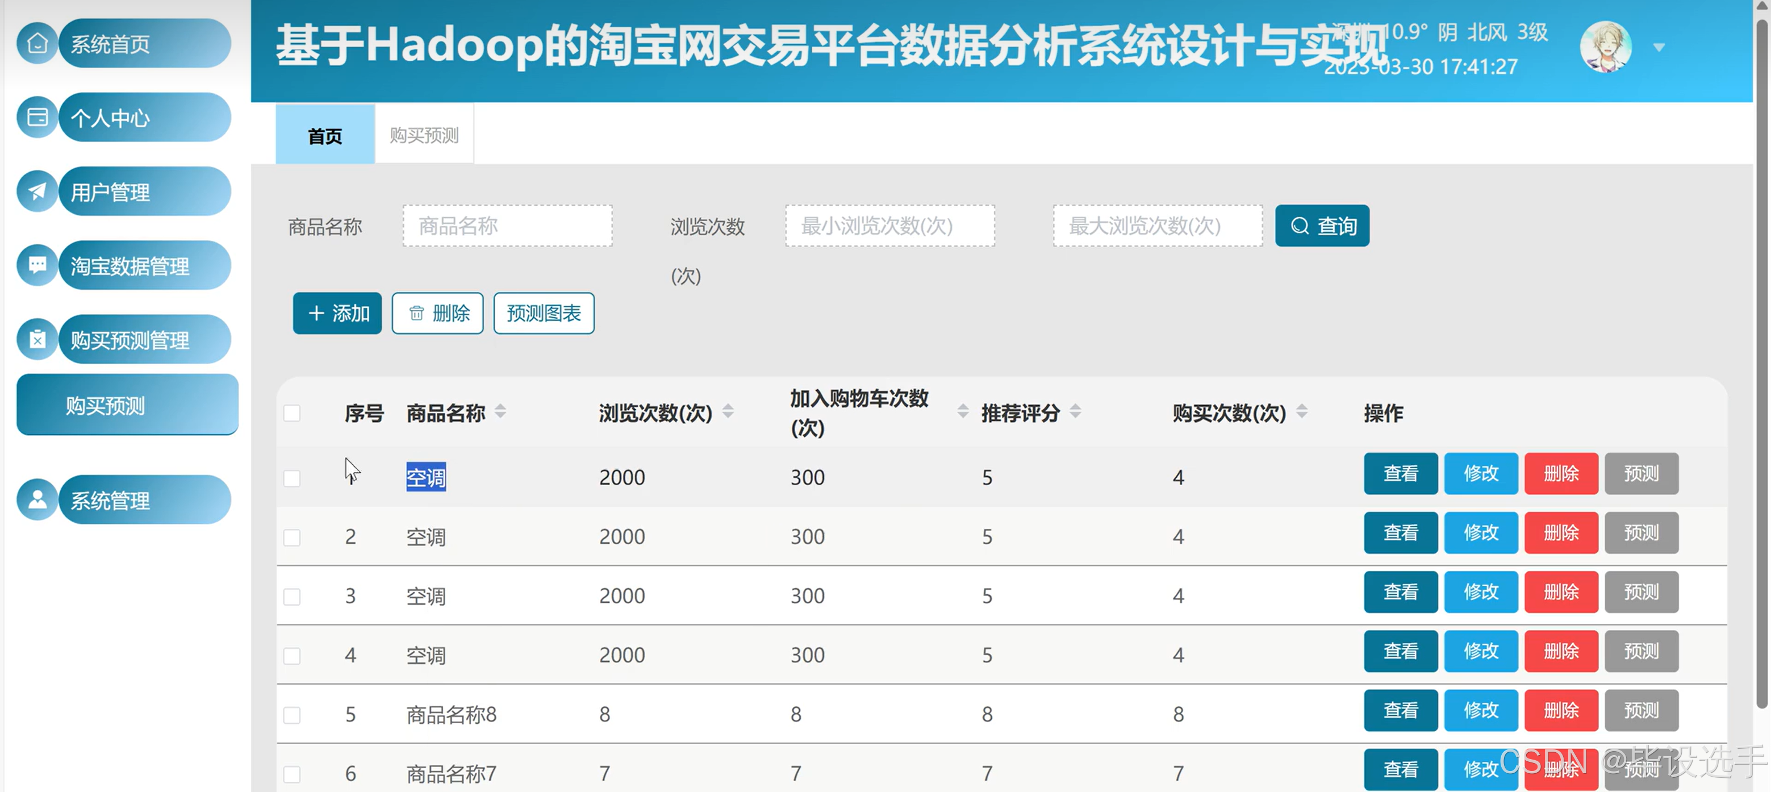Click 查看 in row 6 商品名称7
The image size is (1771, 792).
tap(1401, 769)
